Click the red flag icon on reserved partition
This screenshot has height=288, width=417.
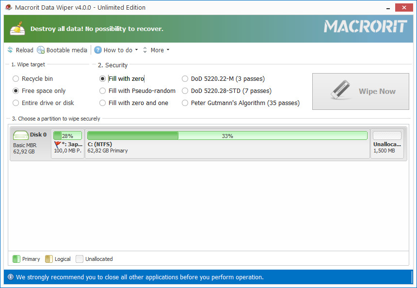coord(57,144)
